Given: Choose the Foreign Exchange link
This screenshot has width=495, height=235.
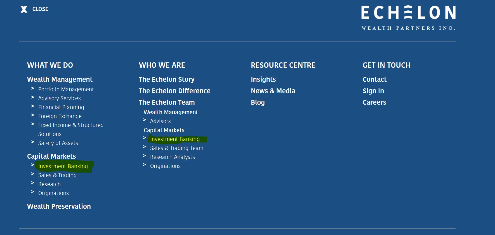Looking at the screenshot, I should click(60, 116).
